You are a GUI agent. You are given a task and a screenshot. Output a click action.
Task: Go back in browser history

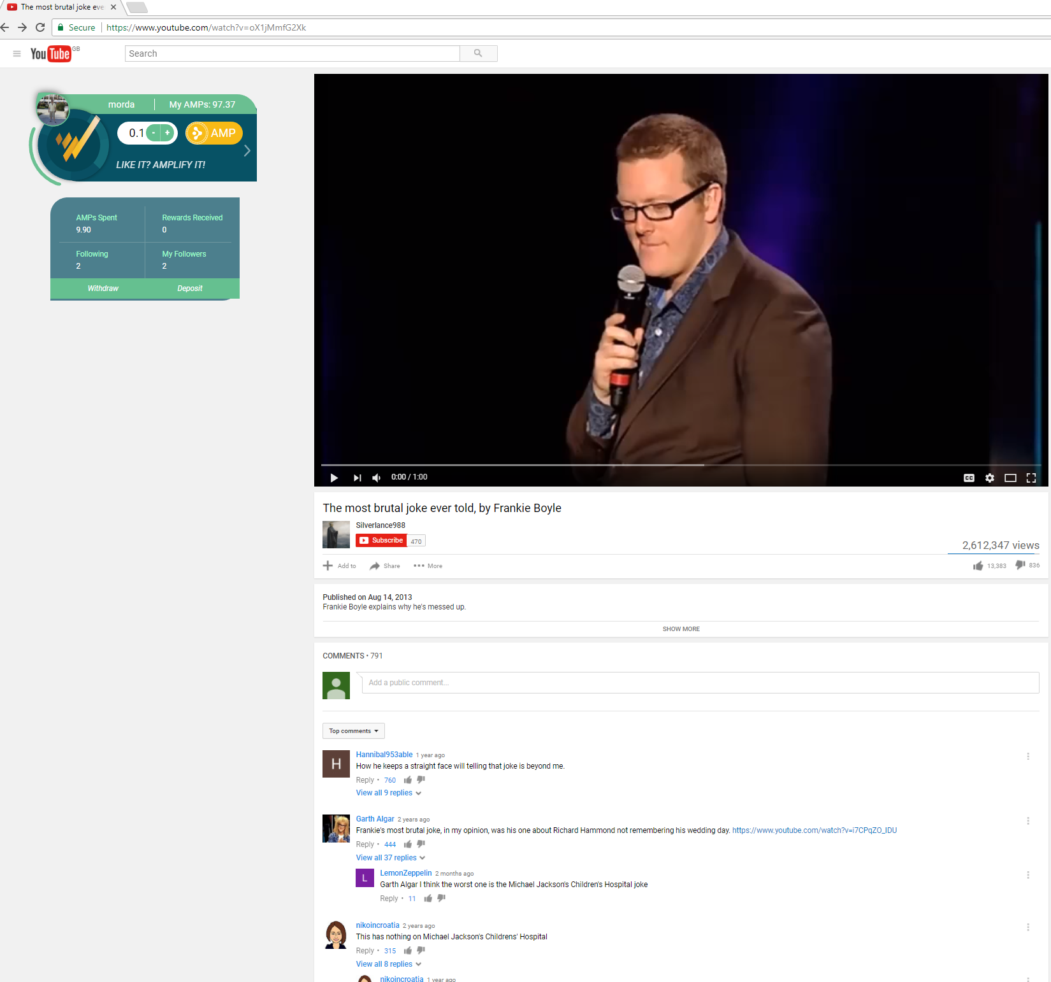[5, 27]
